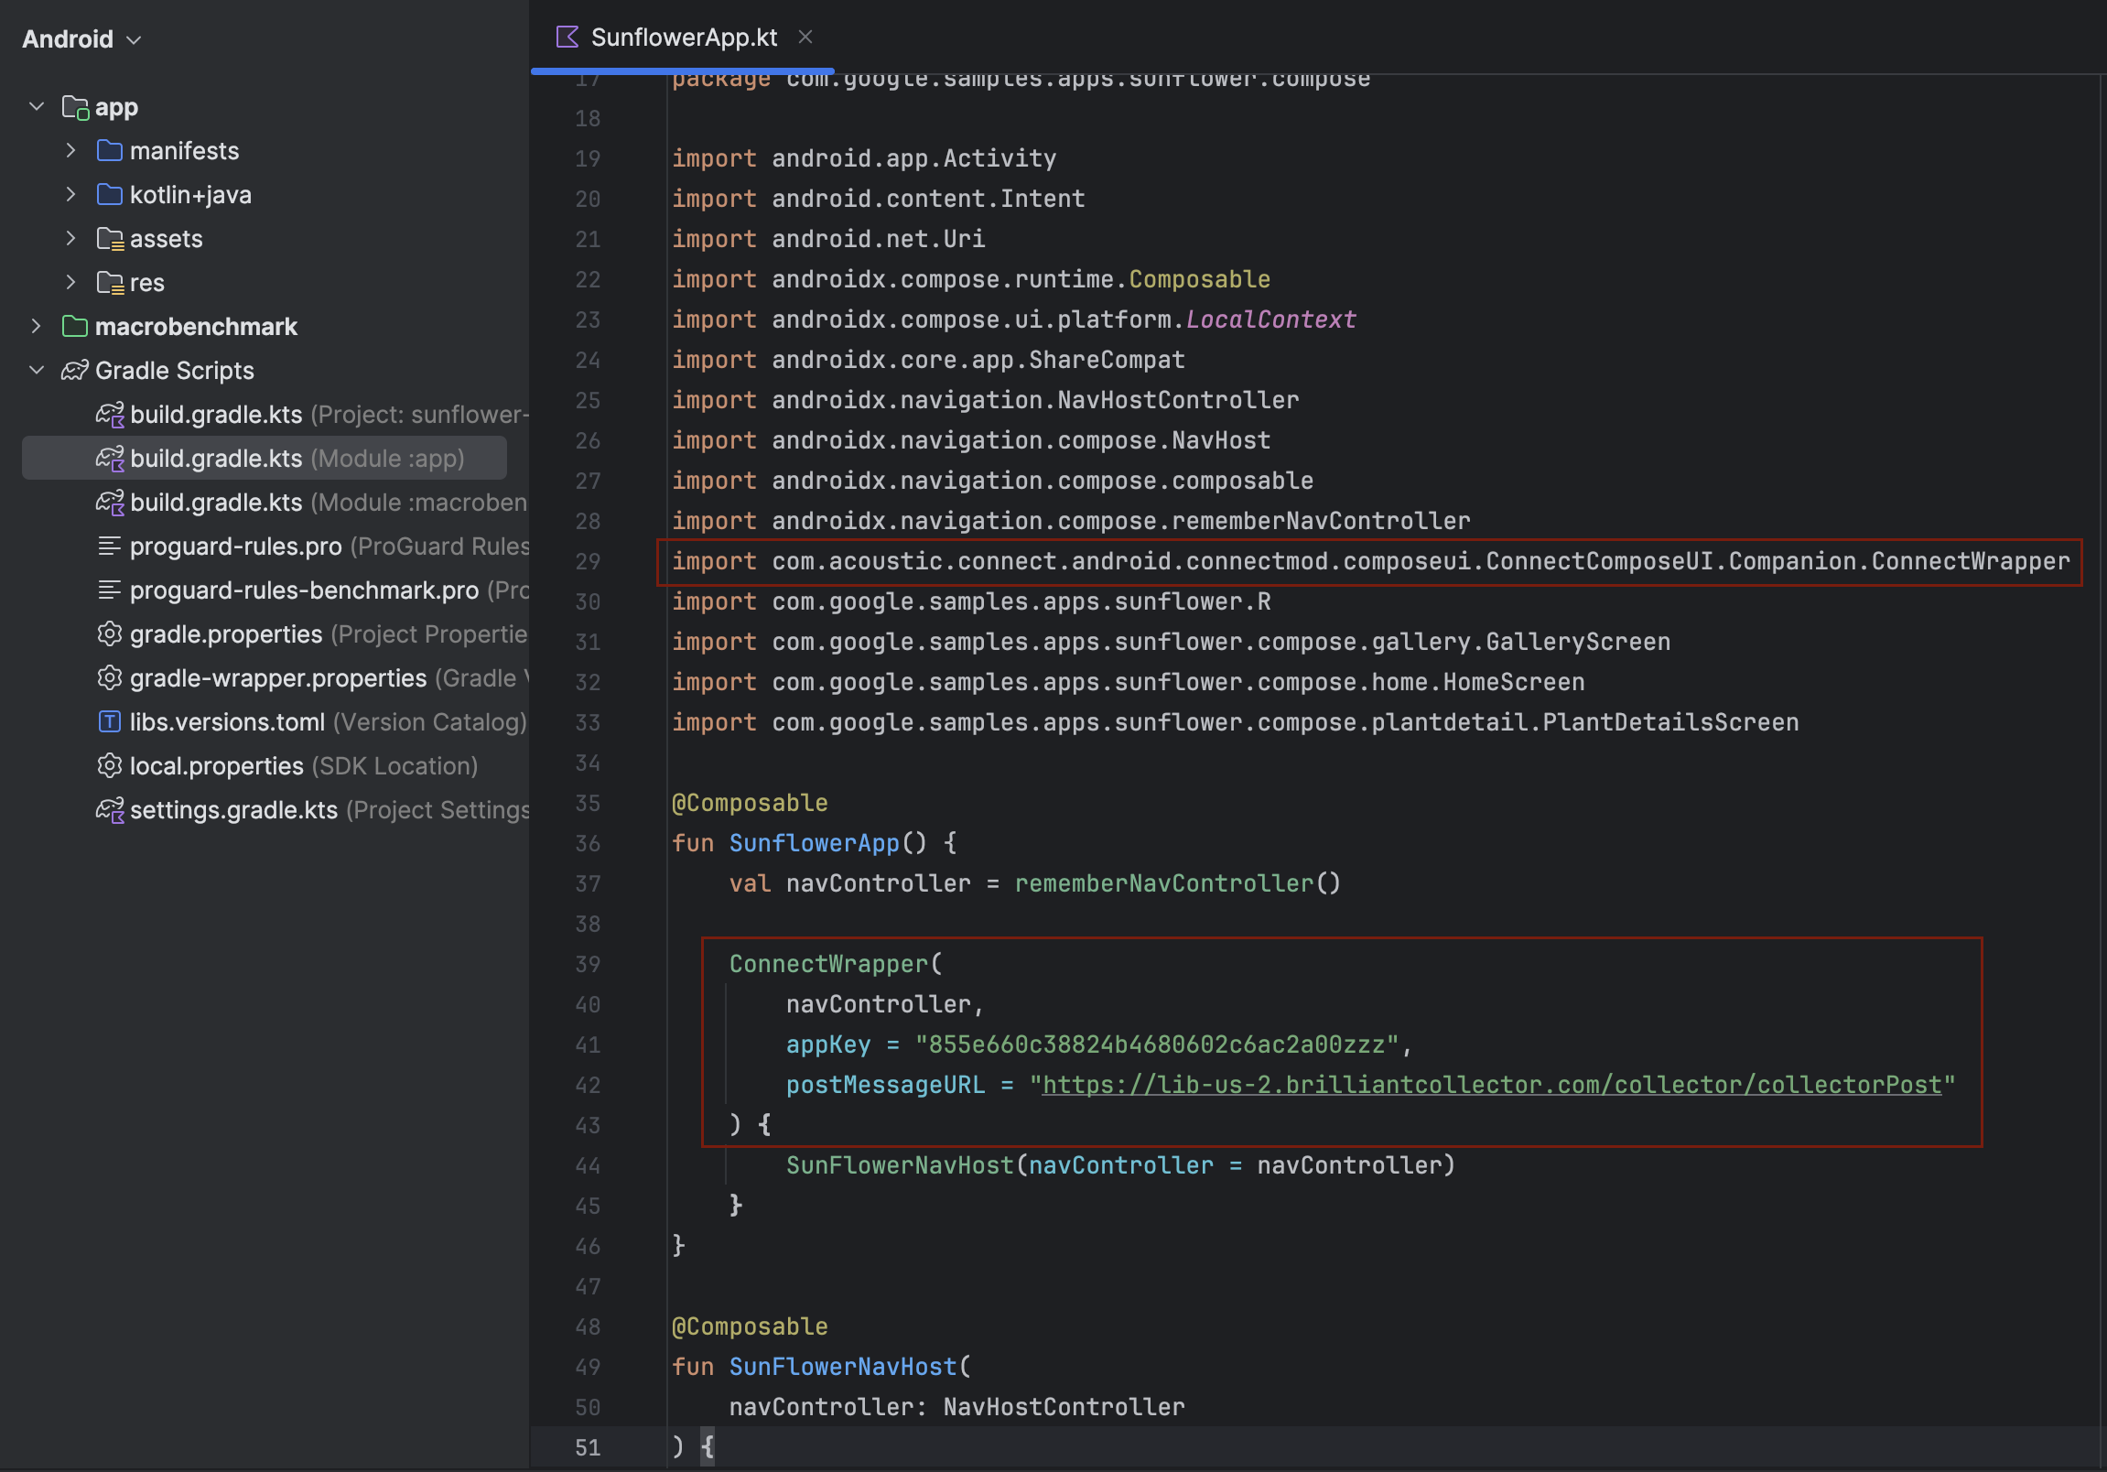
Task: Expand the assets folder
Action: tap(70, 239)
